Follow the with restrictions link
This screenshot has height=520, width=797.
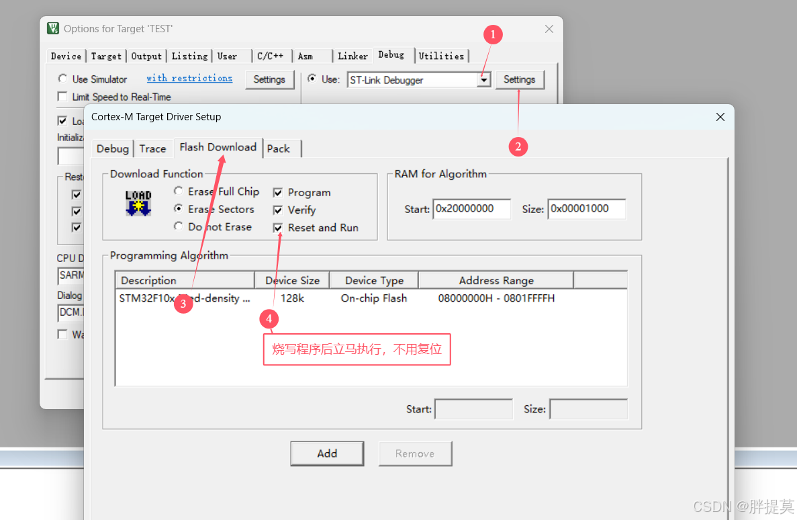189,78
